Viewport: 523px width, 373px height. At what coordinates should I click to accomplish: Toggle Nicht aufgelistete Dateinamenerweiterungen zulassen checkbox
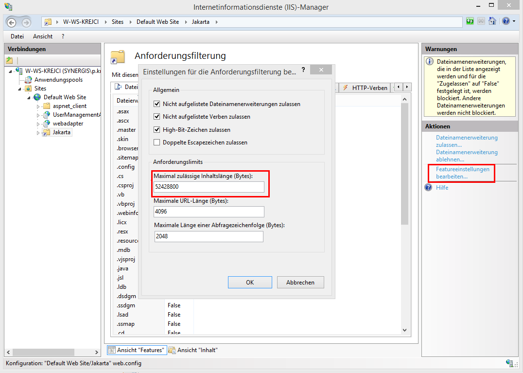[x=157, y=104]
